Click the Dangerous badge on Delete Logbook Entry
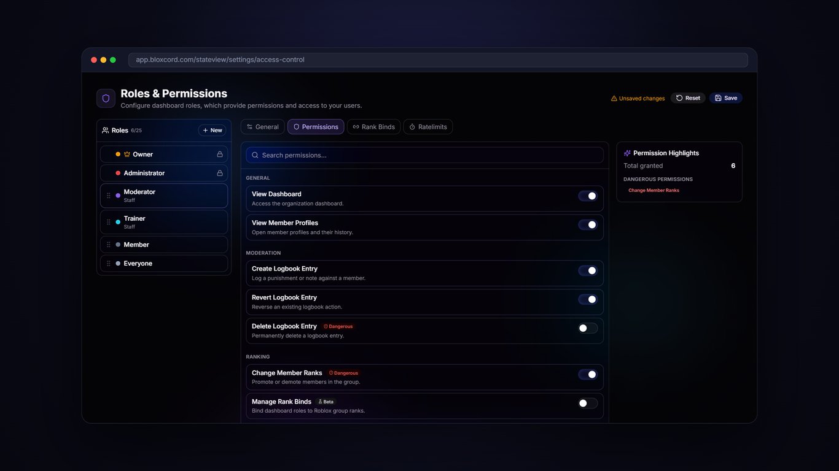The height and width of the screenshot is (471, 839). point(338,326)
